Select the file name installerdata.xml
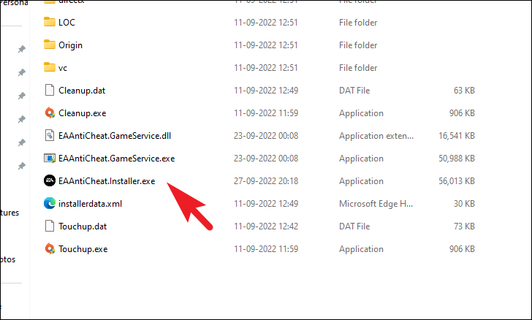The height and width of the screenshot is (320, 532). point(90,204)
